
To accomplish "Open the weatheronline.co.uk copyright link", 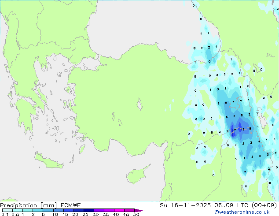I will [x=242, y=212].
